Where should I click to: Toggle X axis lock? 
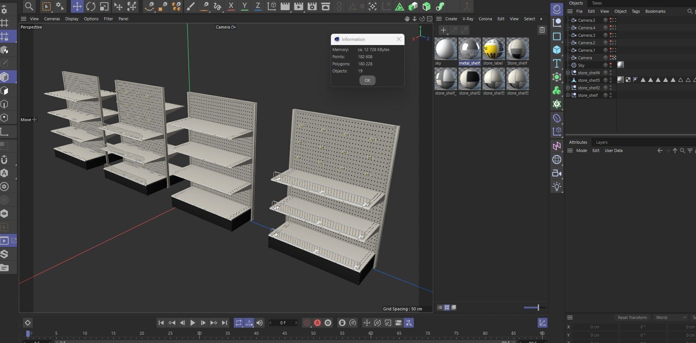coord(231,6)
